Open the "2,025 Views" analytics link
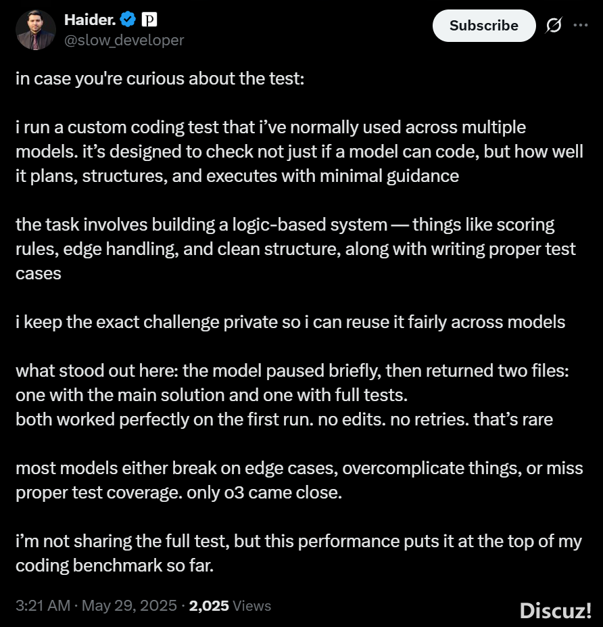 click(x=230, y=606)
